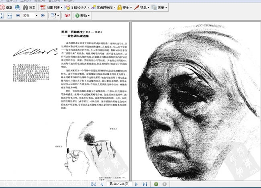
Task: Open the 帮助 help button
Action: 82,16
